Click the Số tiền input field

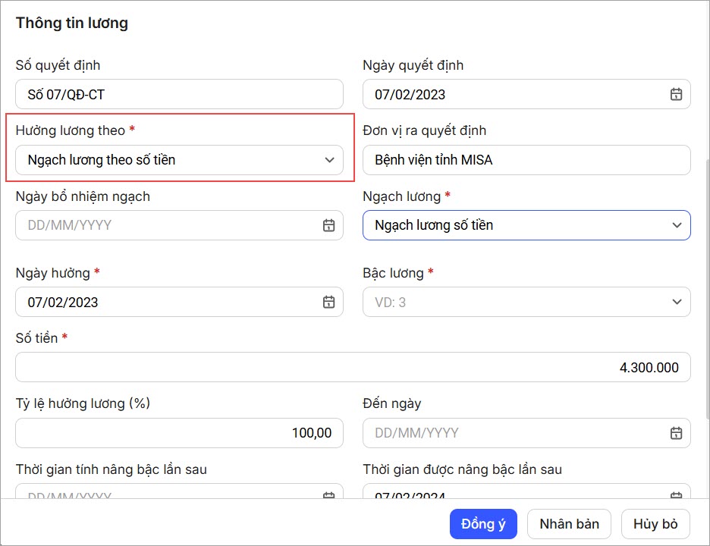[353, 367]
